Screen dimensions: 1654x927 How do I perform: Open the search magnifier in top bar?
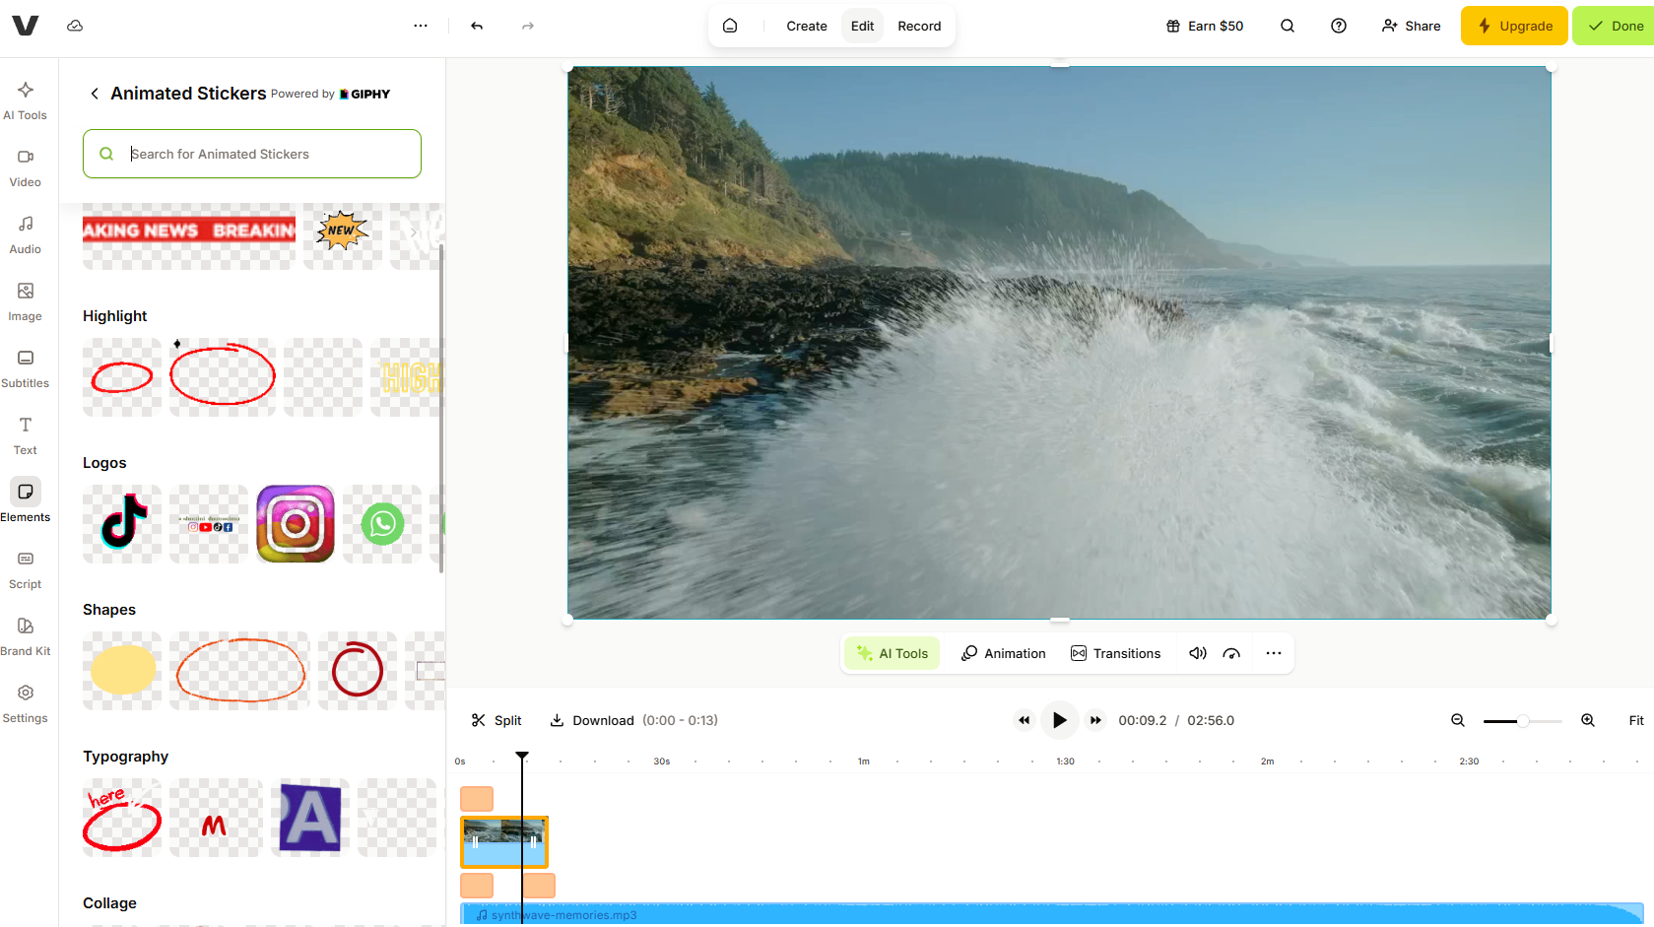tap(1288, 26)
